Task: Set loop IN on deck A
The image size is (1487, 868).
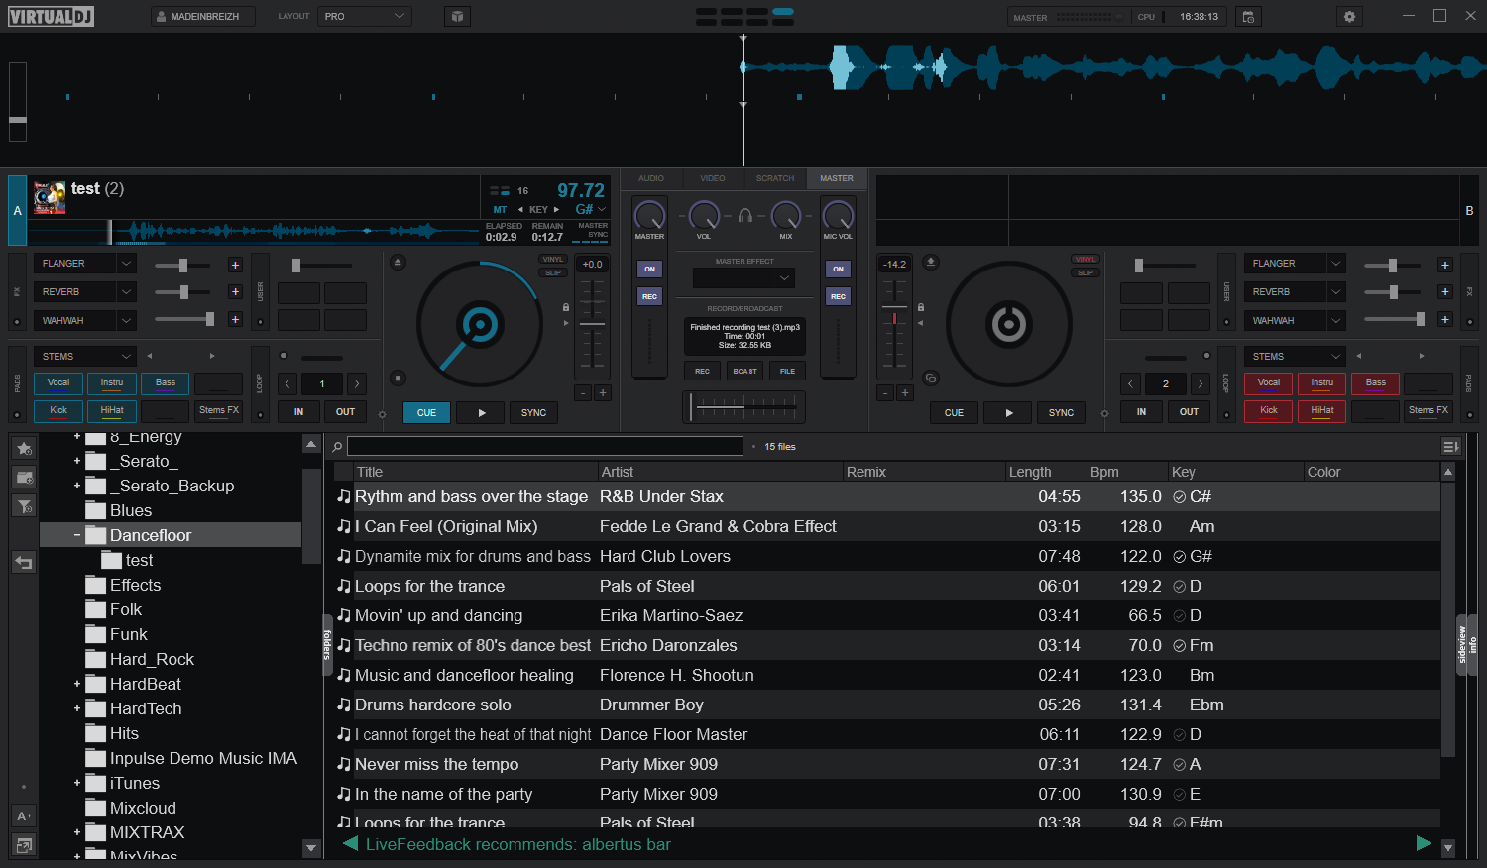Action: pyautogui.click(x=298, y=412)
